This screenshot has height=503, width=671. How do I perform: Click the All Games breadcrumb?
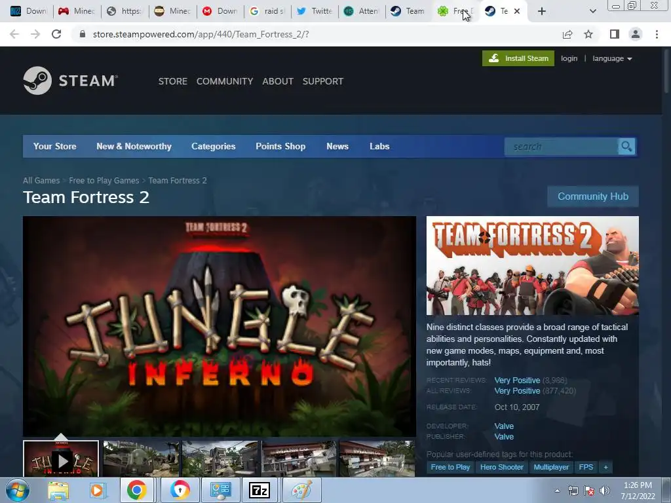point(41,181)
